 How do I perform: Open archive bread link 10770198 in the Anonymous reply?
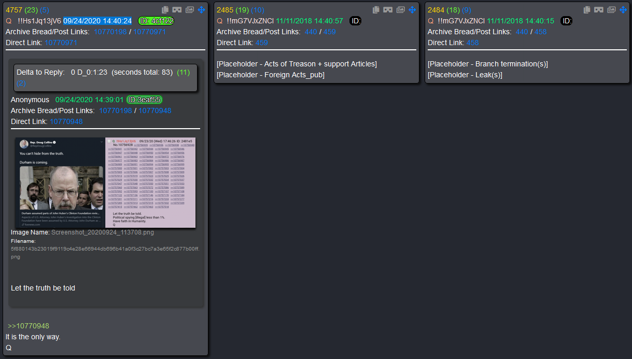click(116, 111)
